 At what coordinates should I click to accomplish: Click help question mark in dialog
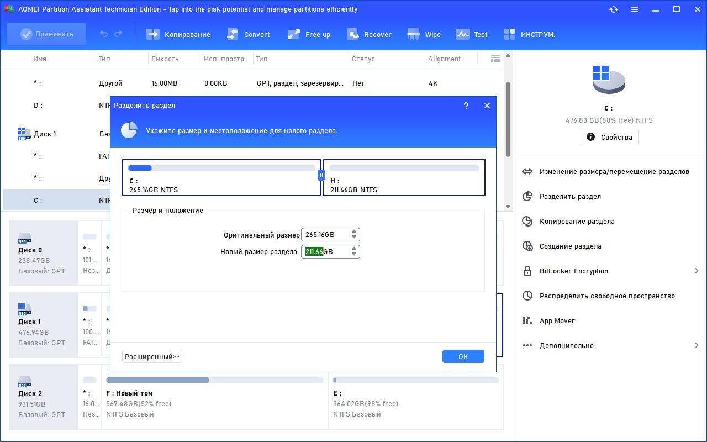coord(466,106)
